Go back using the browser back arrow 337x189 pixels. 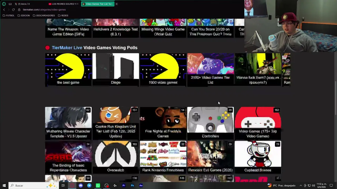click(4, 10)
